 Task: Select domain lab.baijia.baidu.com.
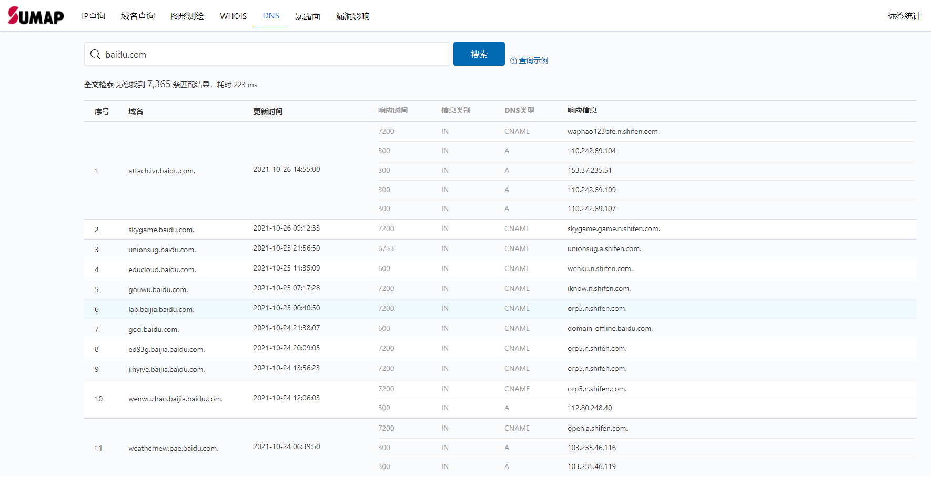tap(161, 310)
